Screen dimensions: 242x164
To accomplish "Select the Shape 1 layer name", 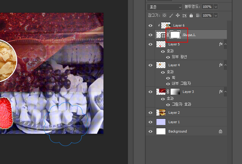I will tap(189, 35).
